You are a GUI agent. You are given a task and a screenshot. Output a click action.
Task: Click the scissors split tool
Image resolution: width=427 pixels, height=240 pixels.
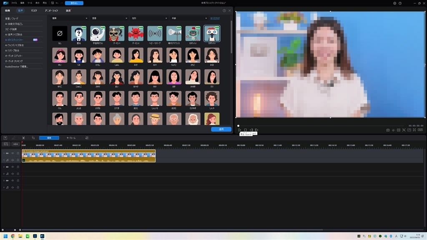point(24,138)
